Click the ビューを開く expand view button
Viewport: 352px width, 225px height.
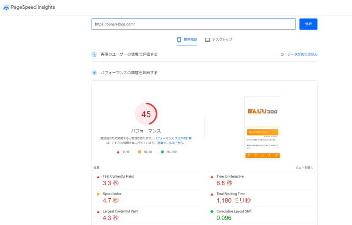(x=304, y=168)
